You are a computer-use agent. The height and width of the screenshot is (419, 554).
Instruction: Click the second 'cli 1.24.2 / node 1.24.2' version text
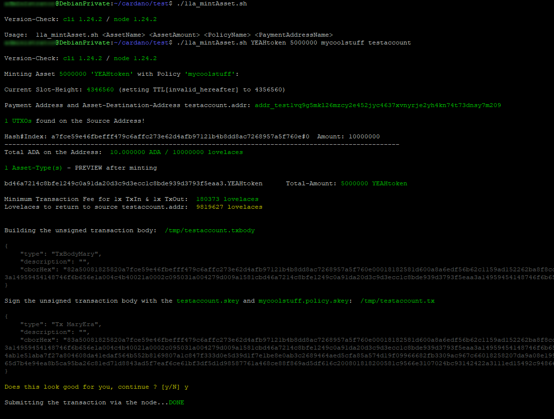(x=110, y=58)
